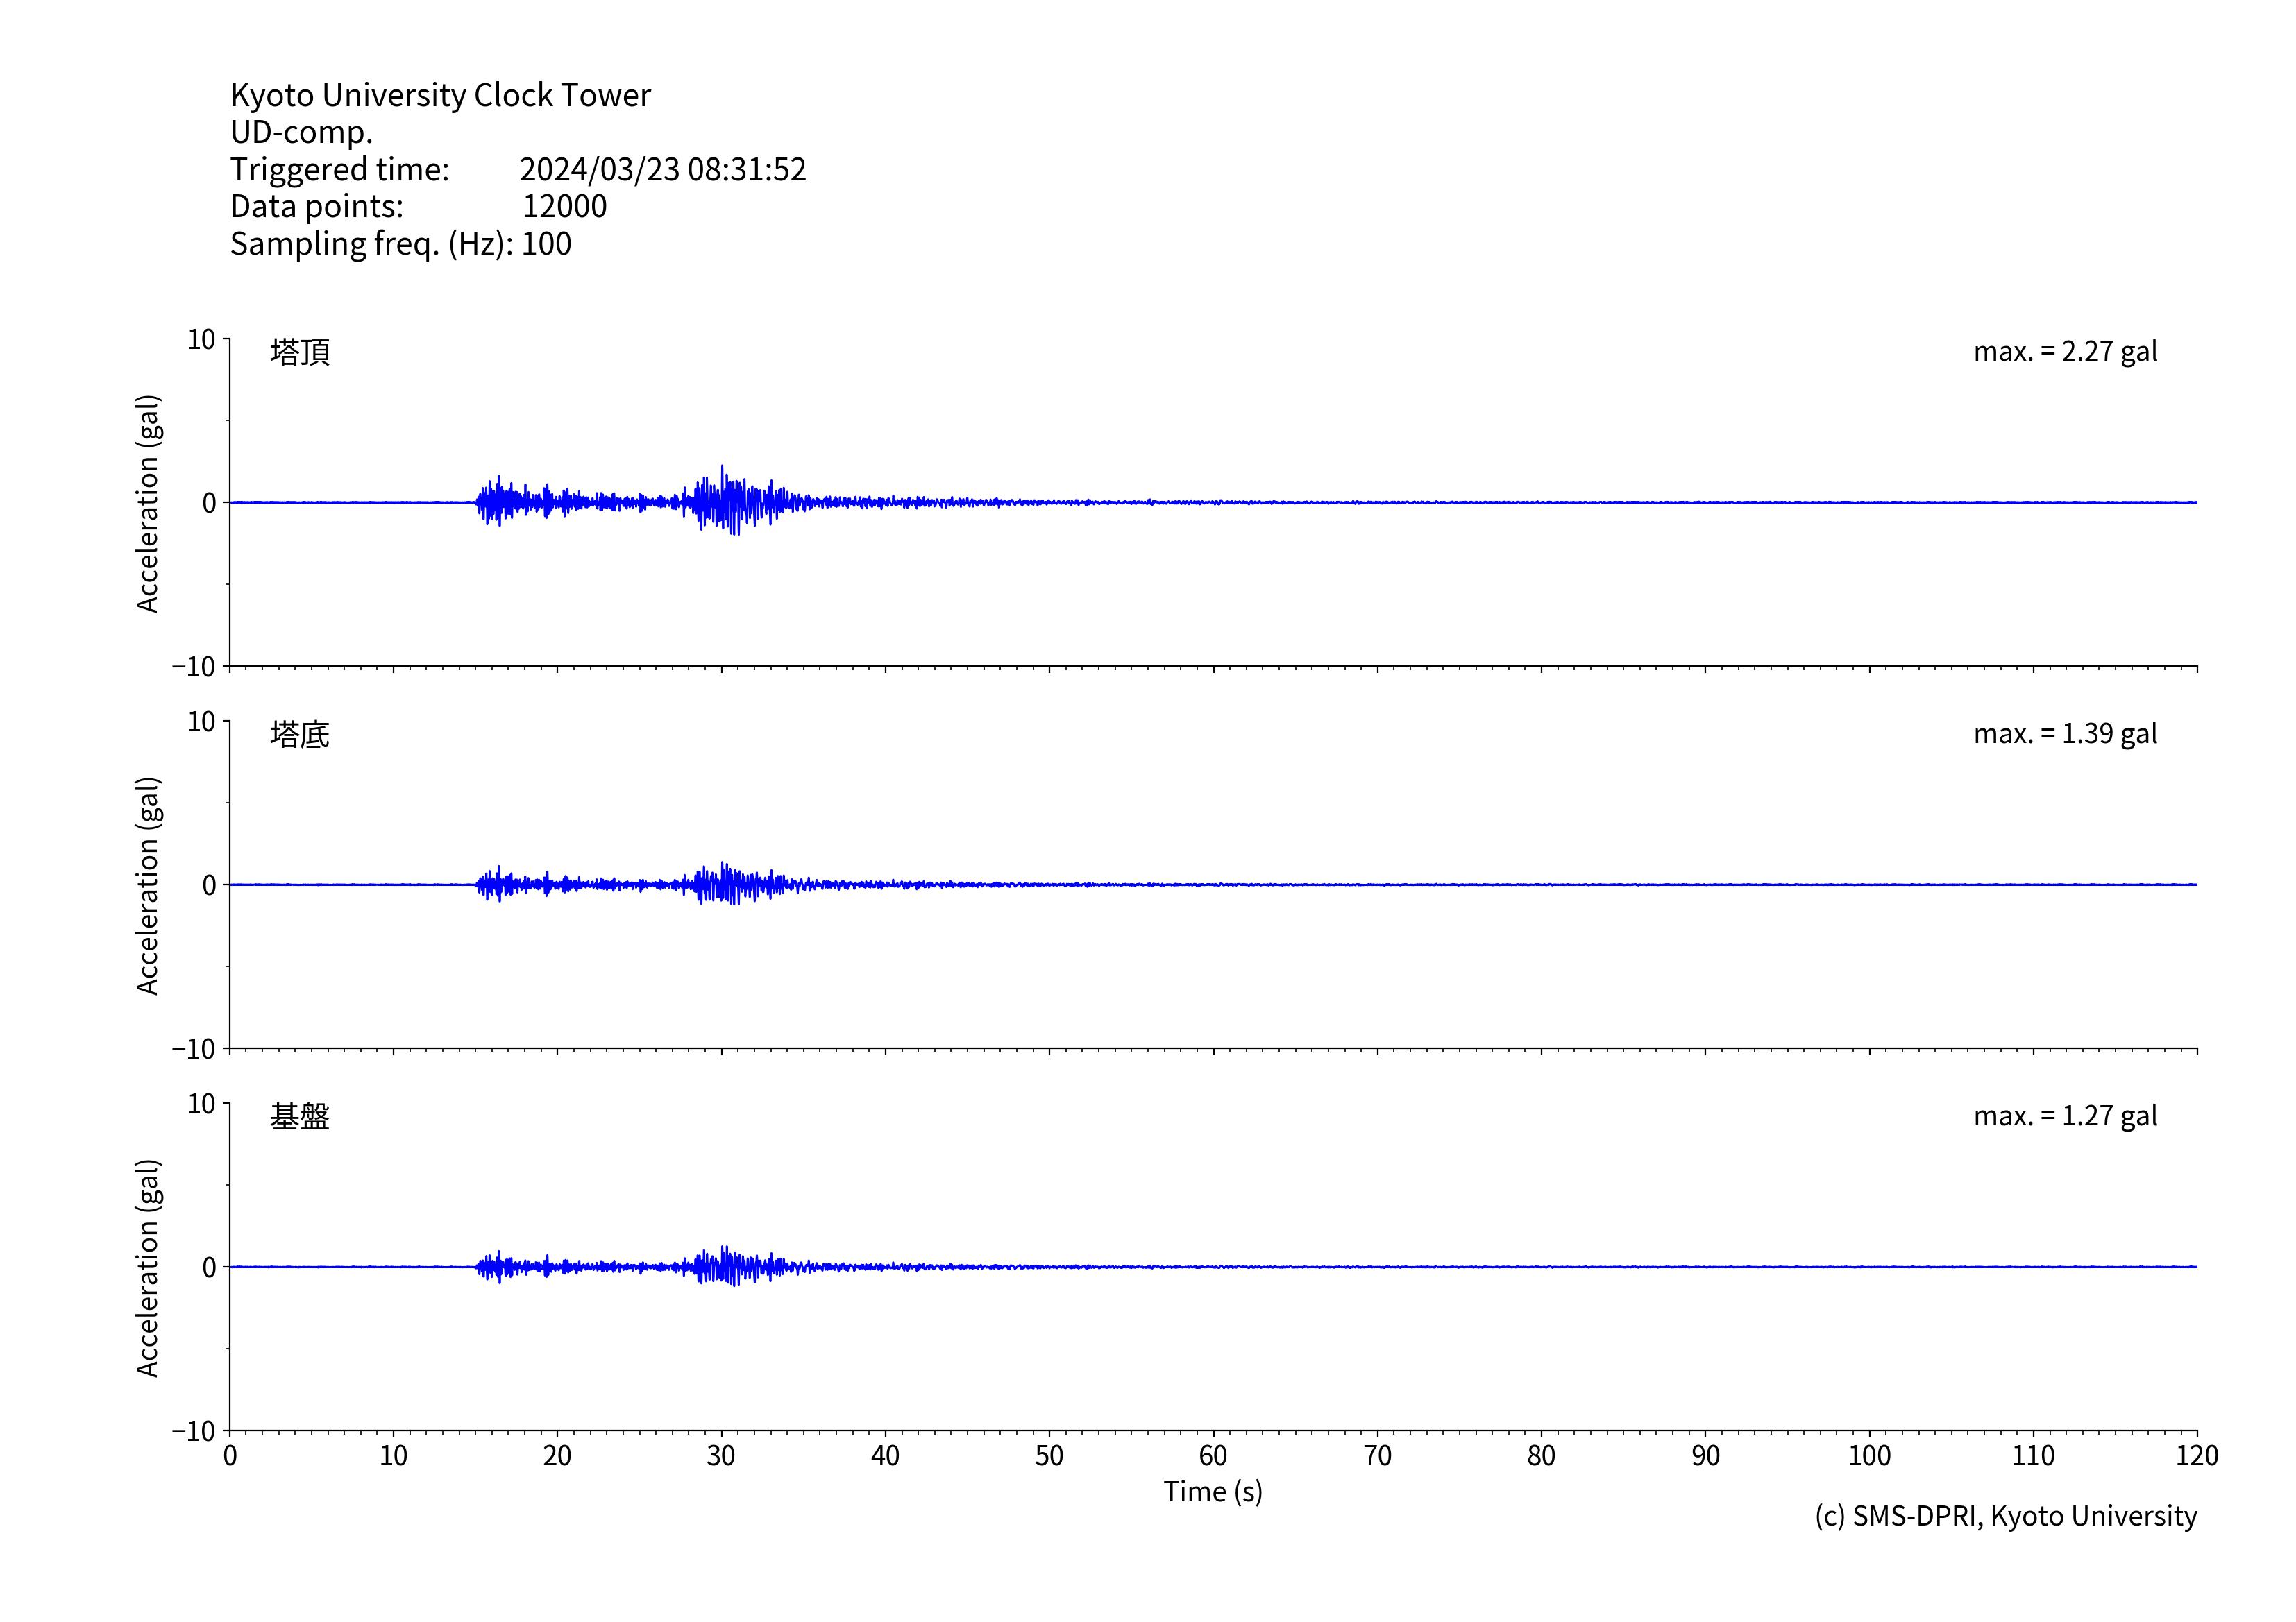Click the sampling frequency value 100
Screen dimensions: 2296x1622
[546, 244]
